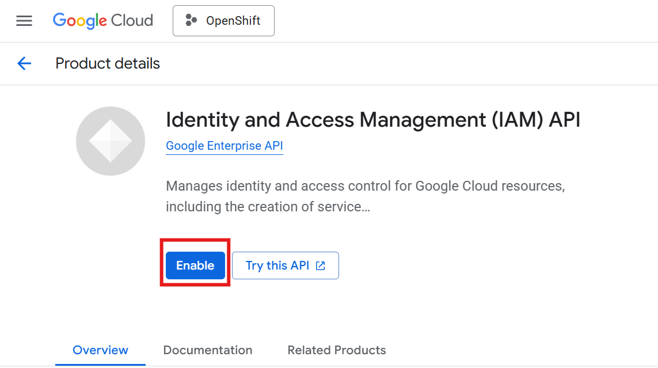Switch to the Overview tab
Viewport: 658px width, 368px height.
100,350
